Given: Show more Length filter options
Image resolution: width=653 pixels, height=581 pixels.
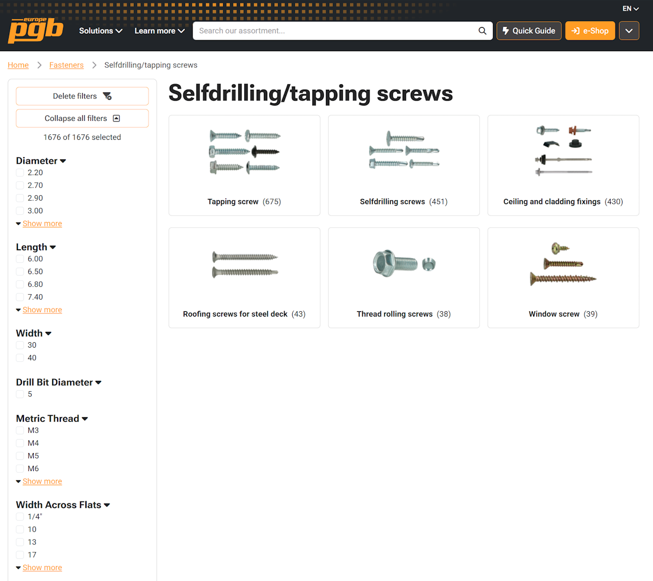Looking at the screenshot, I should [42, 310].
